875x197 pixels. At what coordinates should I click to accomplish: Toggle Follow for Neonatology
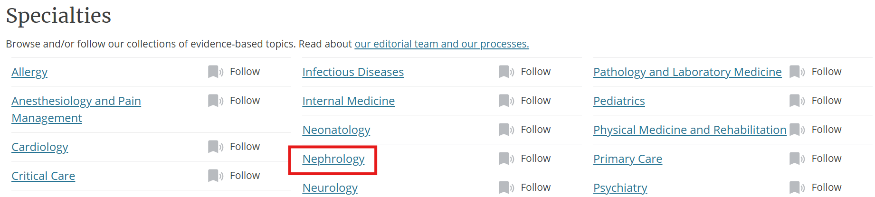coord(524,130)
